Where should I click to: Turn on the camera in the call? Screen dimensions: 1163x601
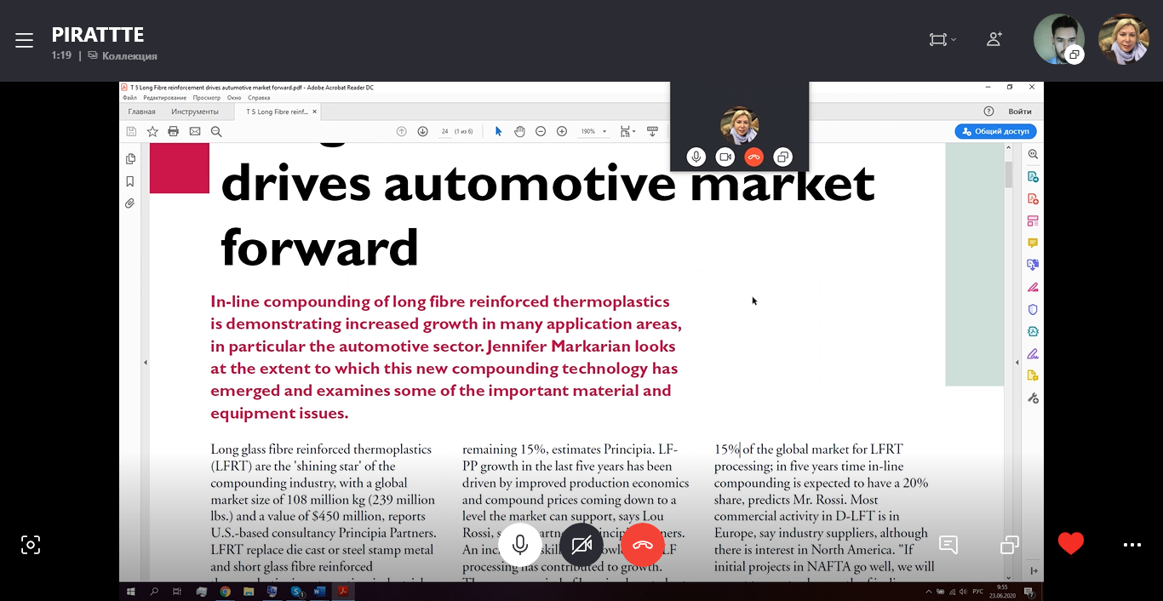[x=581, y=545]
